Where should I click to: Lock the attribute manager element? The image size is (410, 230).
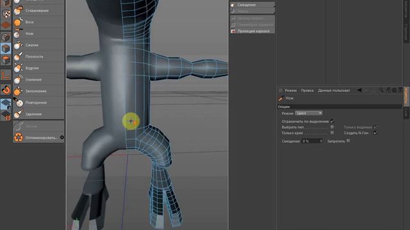tap(388, 90)
